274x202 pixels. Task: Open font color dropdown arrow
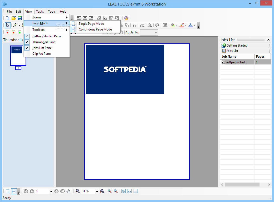(195, 26)
